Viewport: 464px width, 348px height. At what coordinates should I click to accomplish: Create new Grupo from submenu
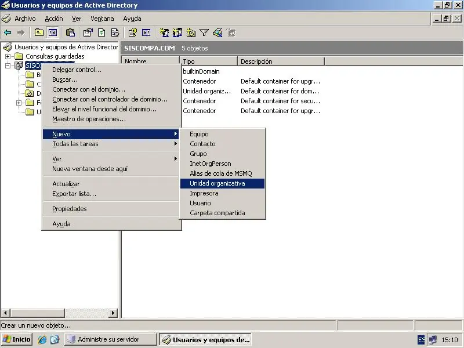tap(222, 154)
